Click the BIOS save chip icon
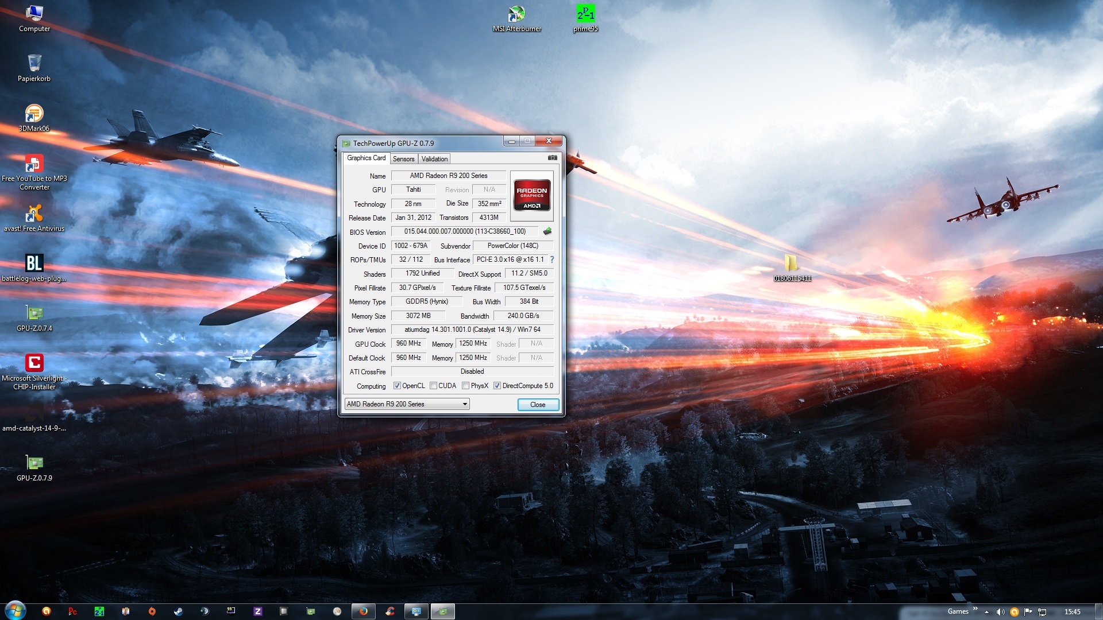The height and width of the screenshot is (620, 1103). 547,231
